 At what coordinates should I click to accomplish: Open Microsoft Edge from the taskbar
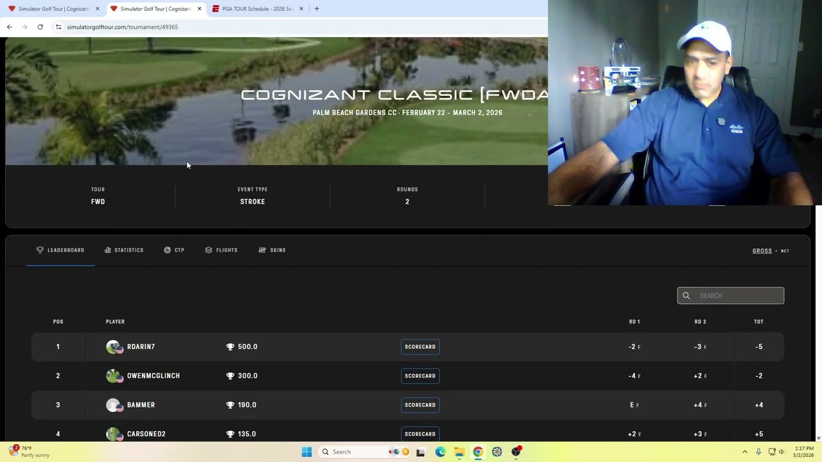[x=440, y=452]
